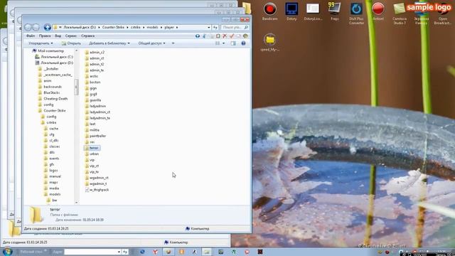
Task: Select cstrike in the address breadcrumb
Action: click(x=136, y=27)
